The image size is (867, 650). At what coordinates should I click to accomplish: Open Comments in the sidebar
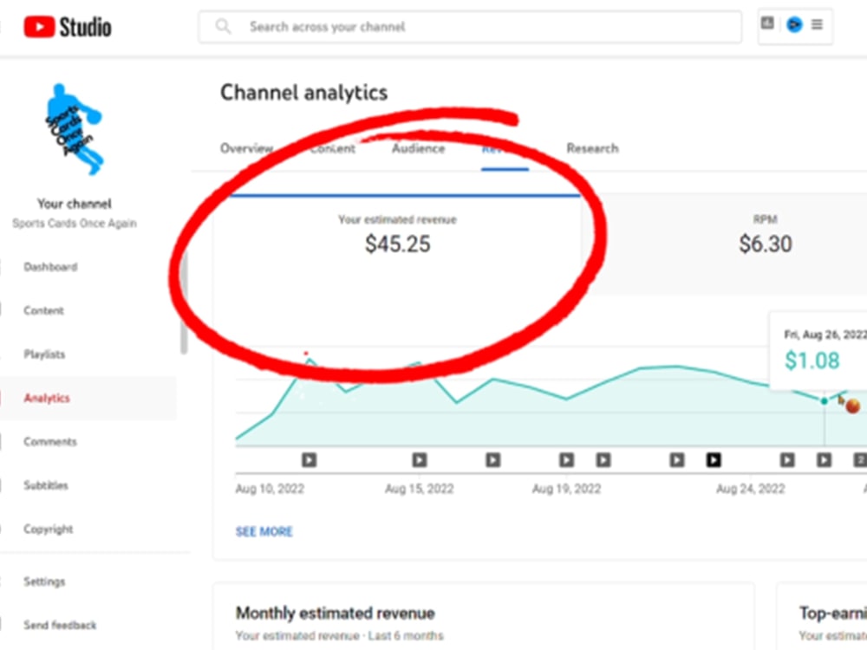click(x=50, y=442)
